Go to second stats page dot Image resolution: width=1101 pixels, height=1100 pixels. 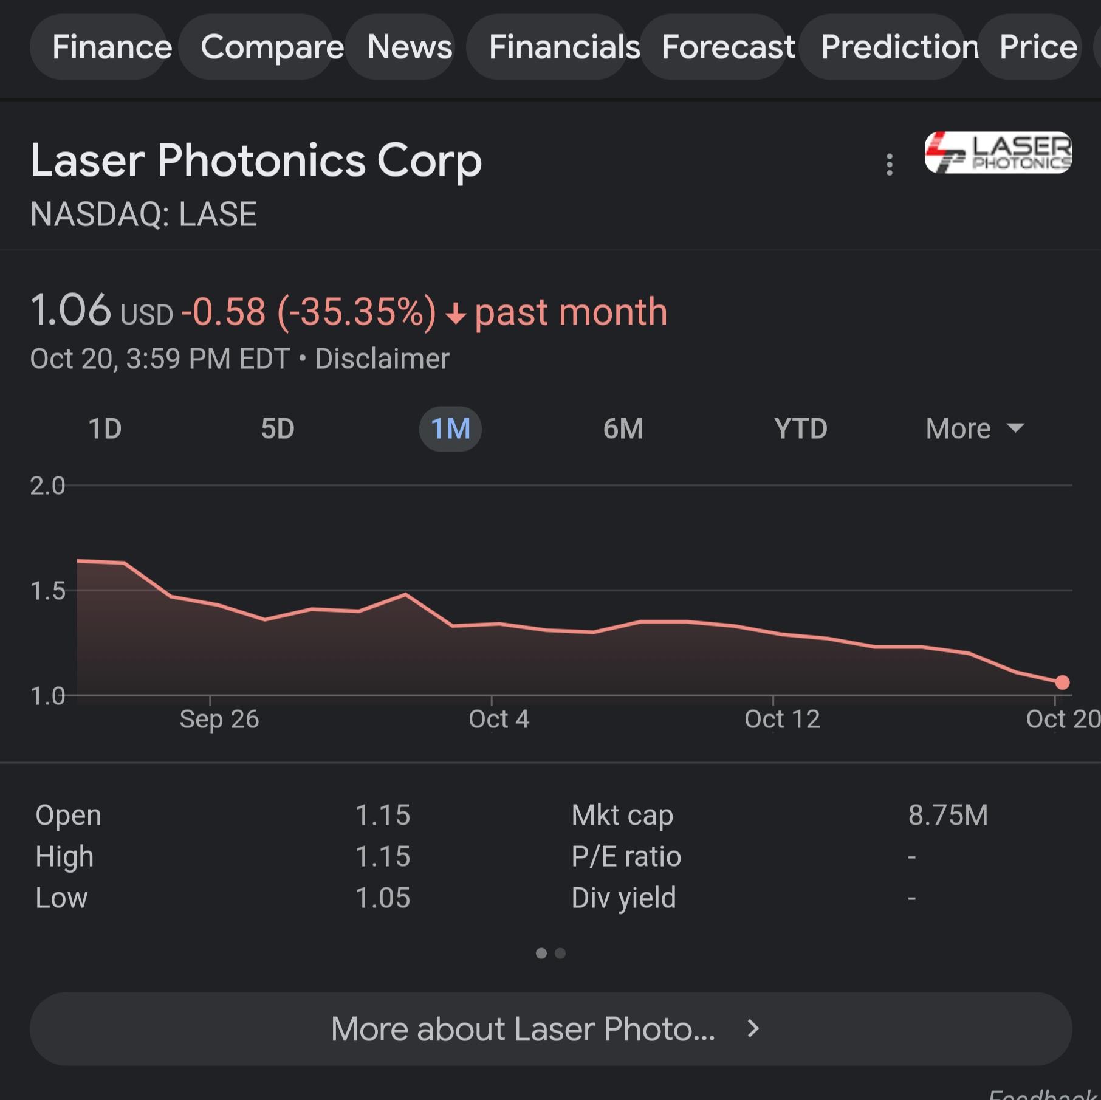pos(560,953)
